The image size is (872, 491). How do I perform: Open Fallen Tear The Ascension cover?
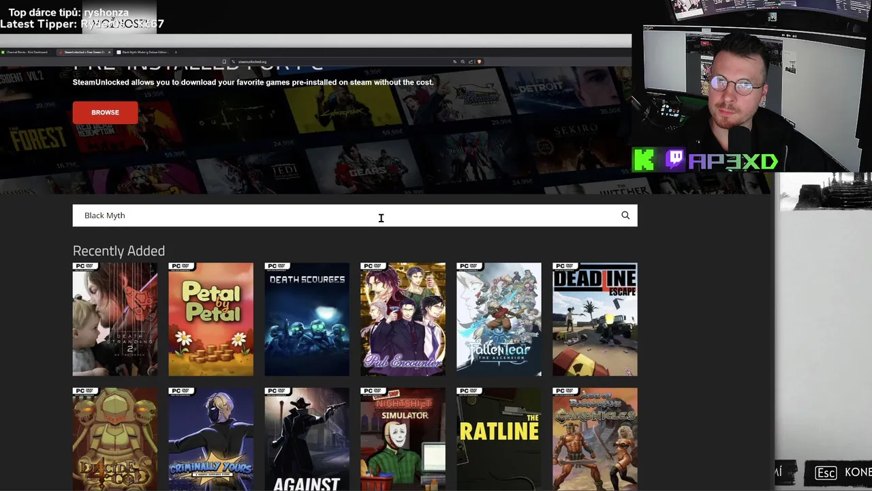click(499, 319)
